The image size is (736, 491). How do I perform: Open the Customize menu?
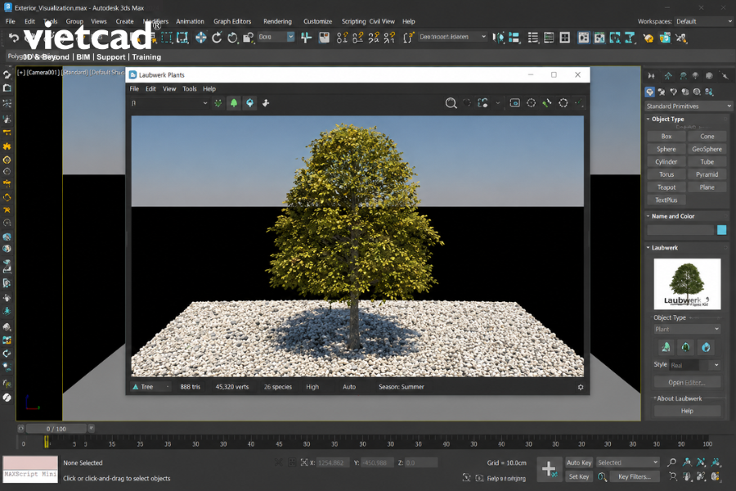pyautogui.click(x=318, y=21)
